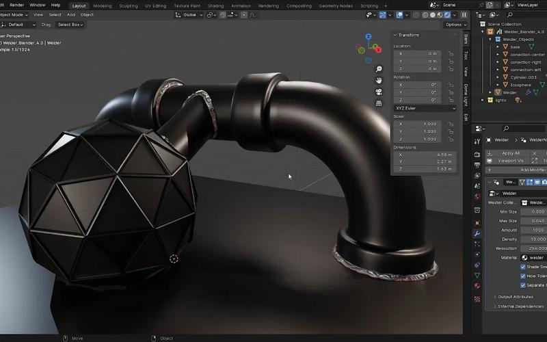Open the Material properties tab icon
The image size is (547, 342).
(x=477, y=286)
